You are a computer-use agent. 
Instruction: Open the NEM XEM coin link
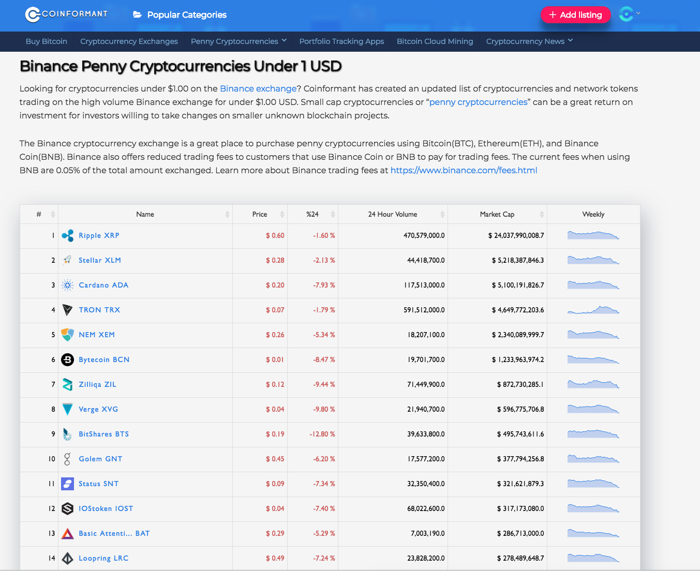[x=97, y=335]
